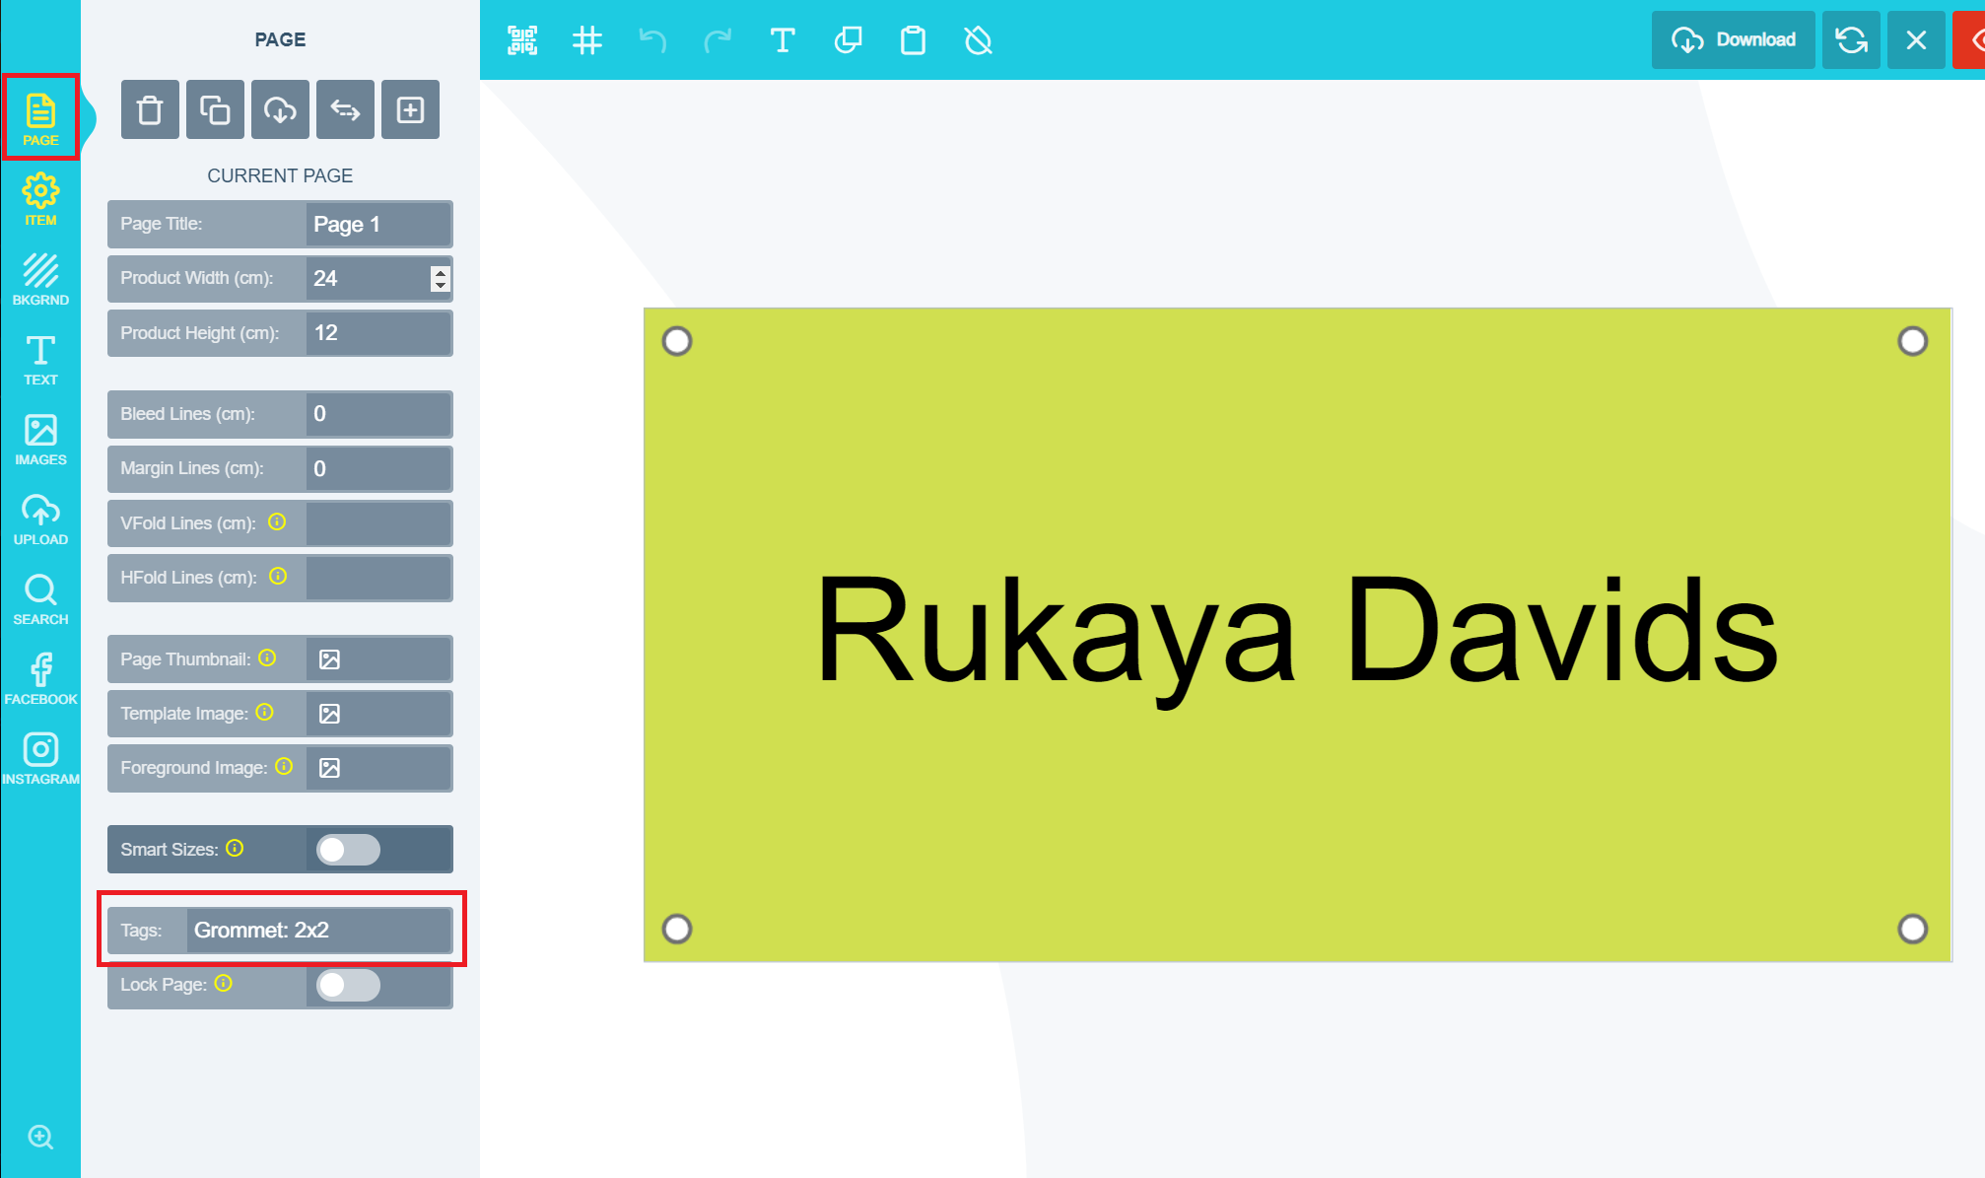Click the swap arrows page icon
Viewport: 1985px width, 1178px height.
tap(345, 109)
